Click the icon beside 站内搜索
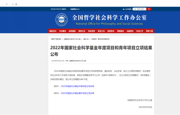The image size is (180, 115). pyautogui.click(x=124, y=9)
